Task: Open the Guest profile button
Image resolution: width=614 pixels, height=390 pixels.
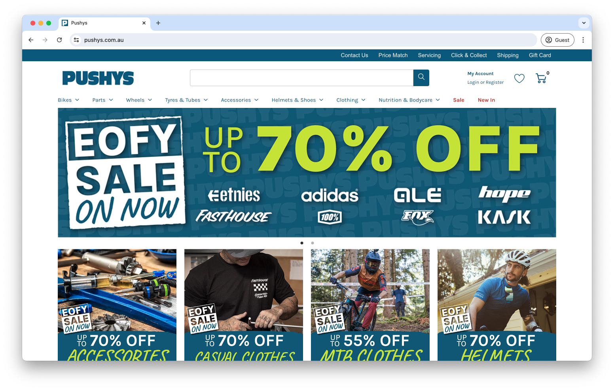Action: (x=557, y=40)
